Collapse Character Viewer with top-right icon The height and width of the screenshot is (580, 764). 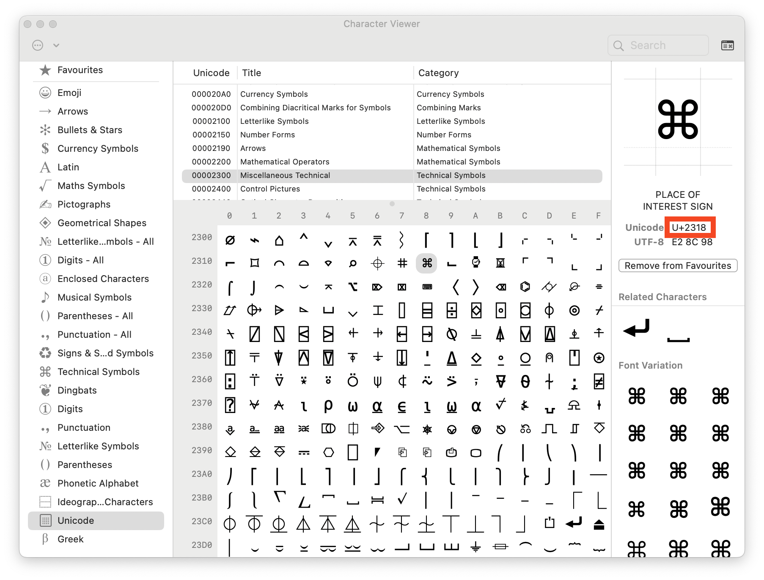click(728, 45)
